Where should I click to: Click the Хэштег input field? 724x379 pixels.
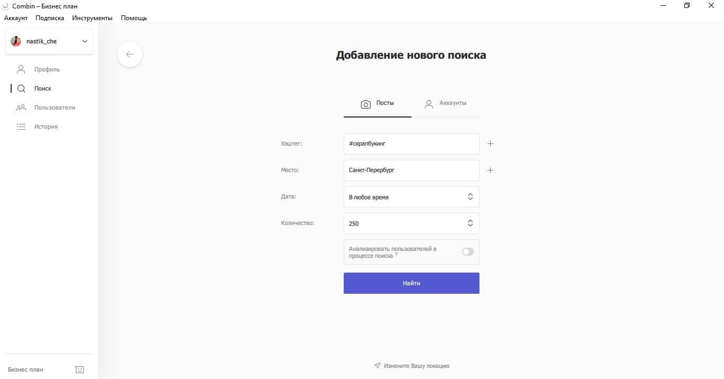411,144
